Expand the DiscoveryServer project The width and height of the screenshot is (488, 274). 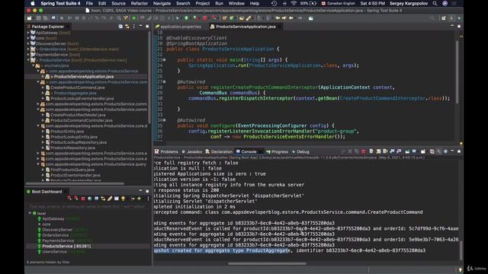28,43
